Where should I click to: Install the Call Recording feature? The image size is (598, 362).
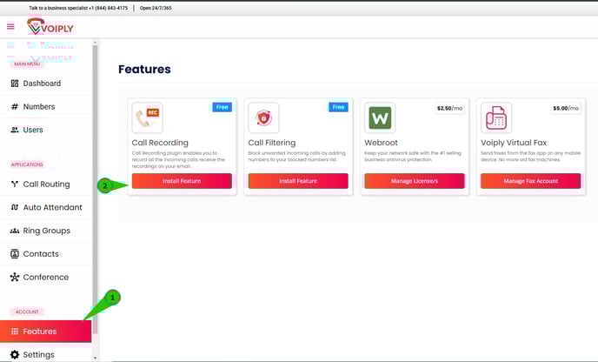(182, 181)
